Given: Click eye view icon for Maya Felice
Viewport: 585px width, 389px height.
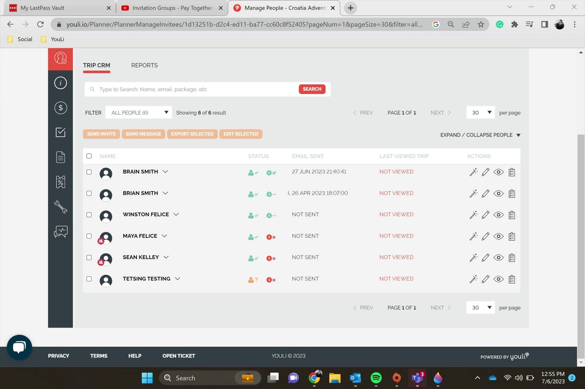Looking at the screenshot, I should pyautogui.click(x=499, y=236).
